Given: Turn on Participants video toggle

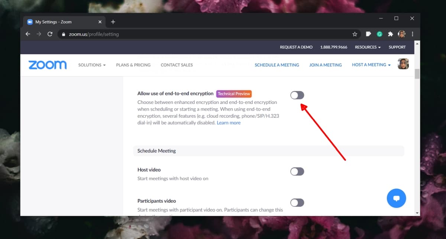Looking at the screenshot, I should [297, 203].
